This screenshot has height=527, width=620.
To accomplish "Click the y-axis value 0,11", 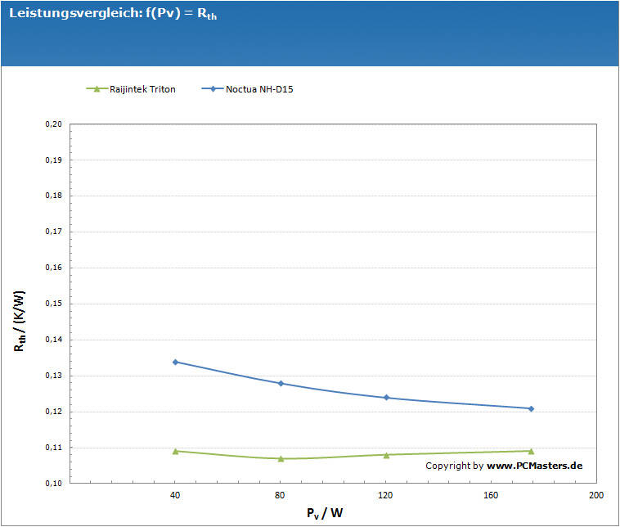I will (54, 448).
